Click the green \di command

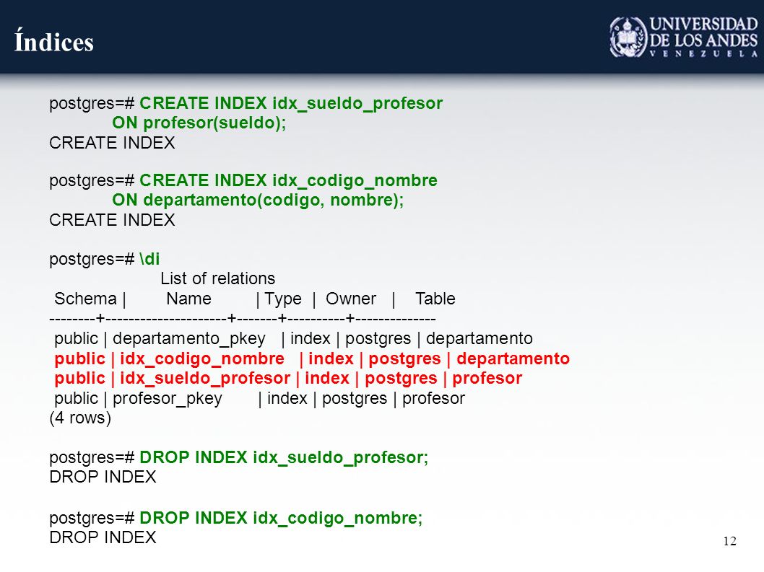tap(149, 258)
